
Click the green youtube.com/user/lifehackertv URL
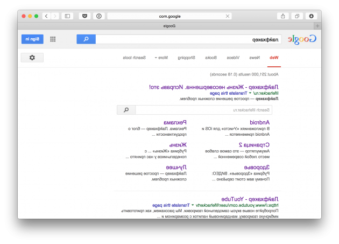[x=237, y=205]
